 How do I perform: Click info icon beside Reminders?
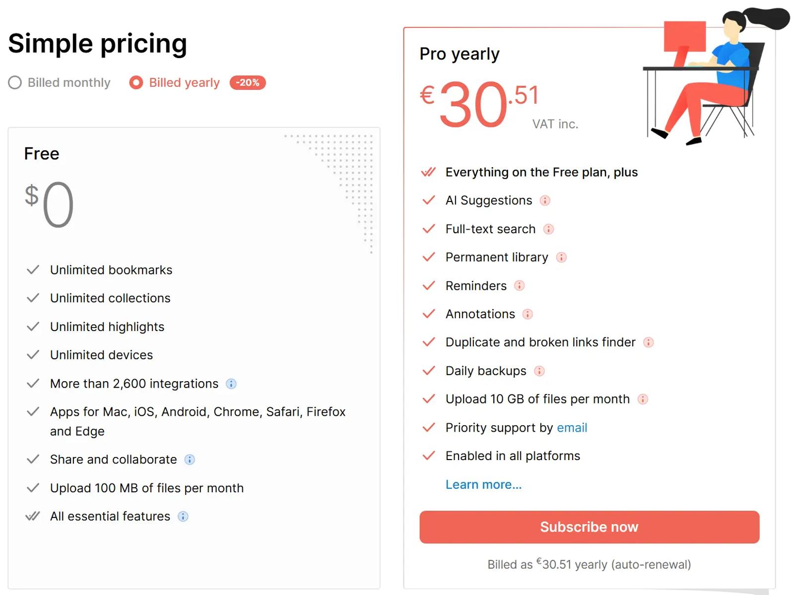pyautogui.click(x=519, y=286)
